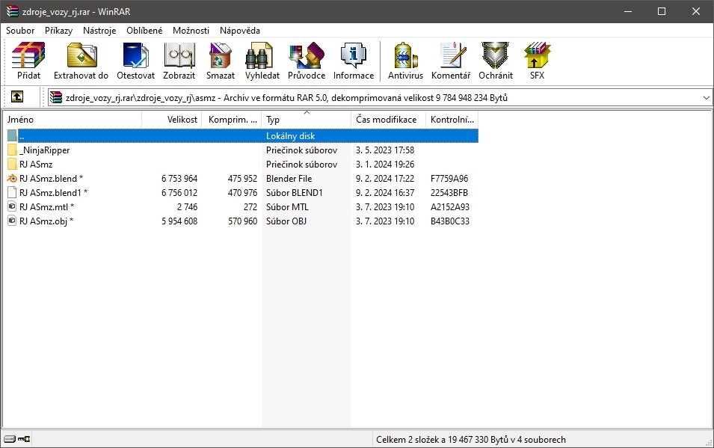Click the date 9. 2. 2024 16:37
Screen dimensions: 714x448
click(x=385, y=193)
